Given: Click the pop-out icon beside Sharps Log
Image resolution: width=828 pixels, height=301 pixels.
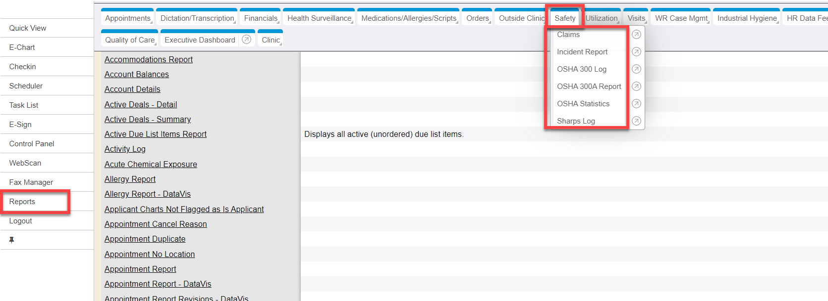Looking at the screenshot, I should [x=636, y=121].
